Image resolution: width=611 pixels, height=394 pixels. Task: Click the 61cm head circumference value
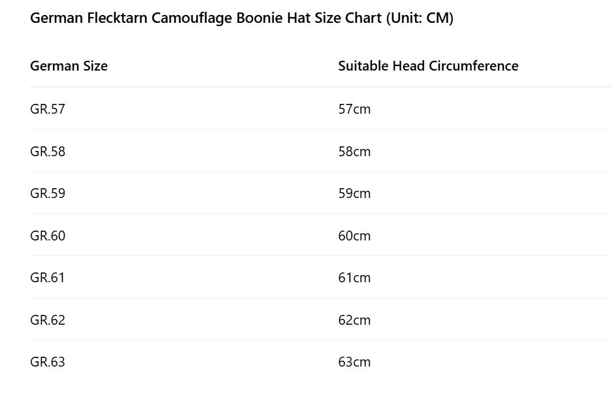point(354,278)
